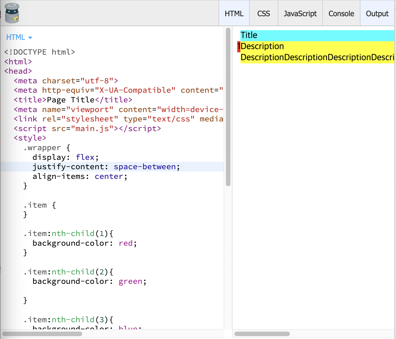This screenshot has width=396, height=339.
Task: Click the .wrapper selector line
Action: pos(47,148)
